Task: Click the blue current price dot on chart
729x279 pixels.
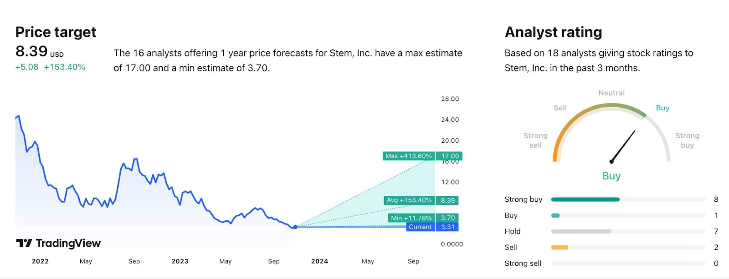Action: 295,227
